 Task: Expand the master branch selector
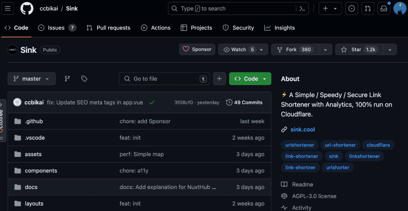[32, 79]
